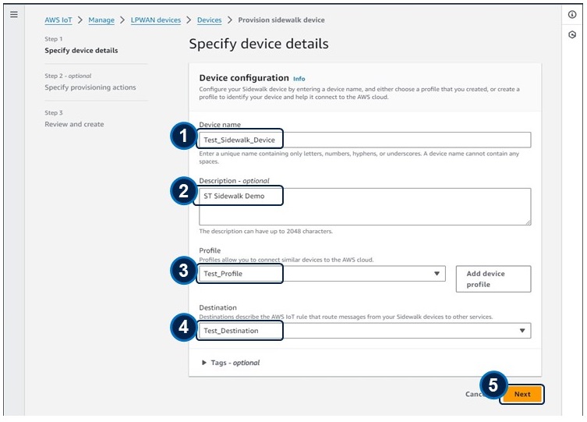This screenshot has width=587, height=422.
Task: Open the hamburger navigation menu
Action: click(14, 15)
